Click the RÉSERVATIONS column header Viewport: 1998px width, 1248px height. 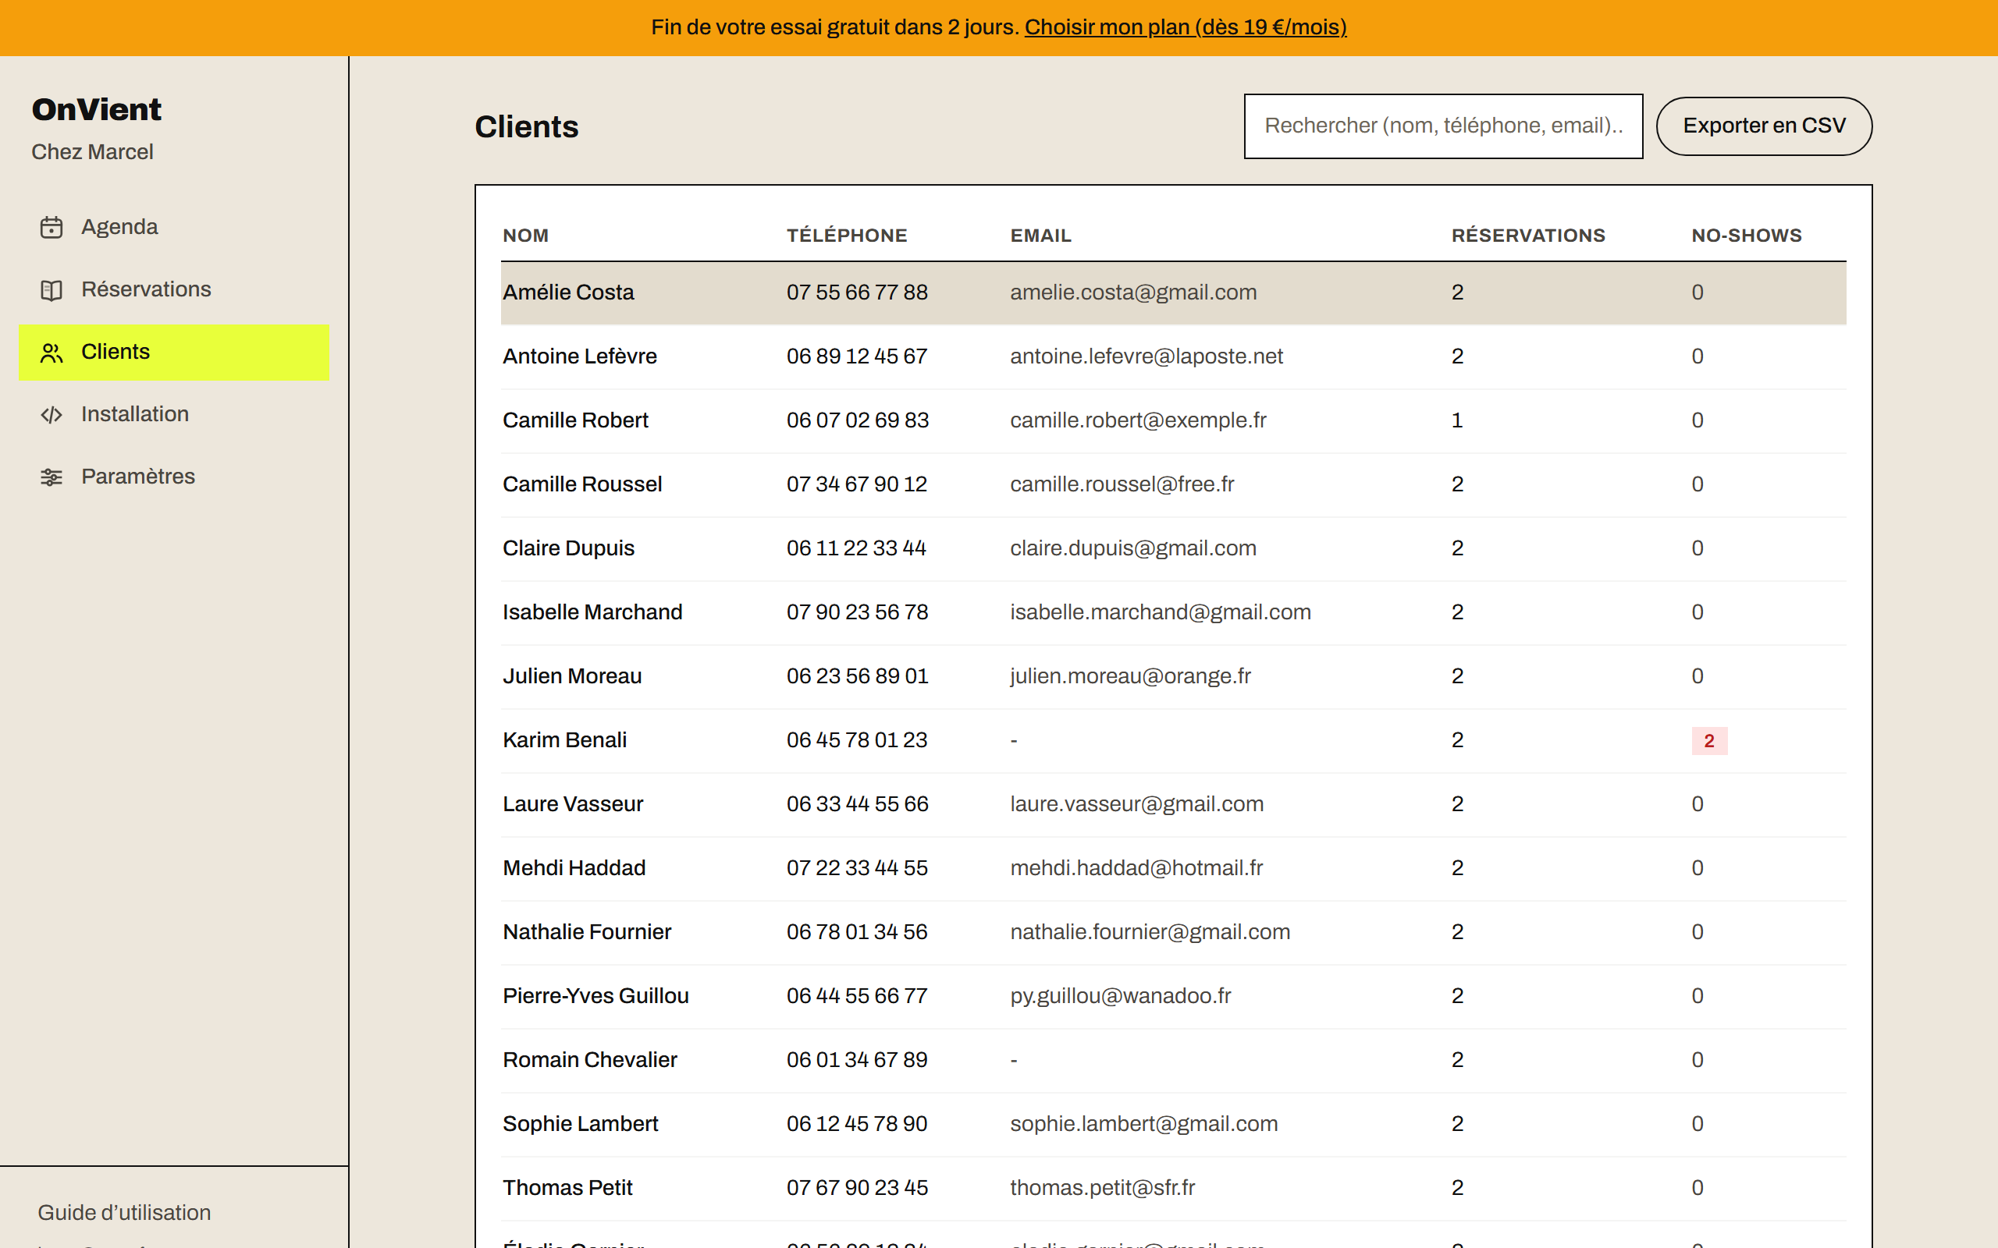tap(1528, 236)
